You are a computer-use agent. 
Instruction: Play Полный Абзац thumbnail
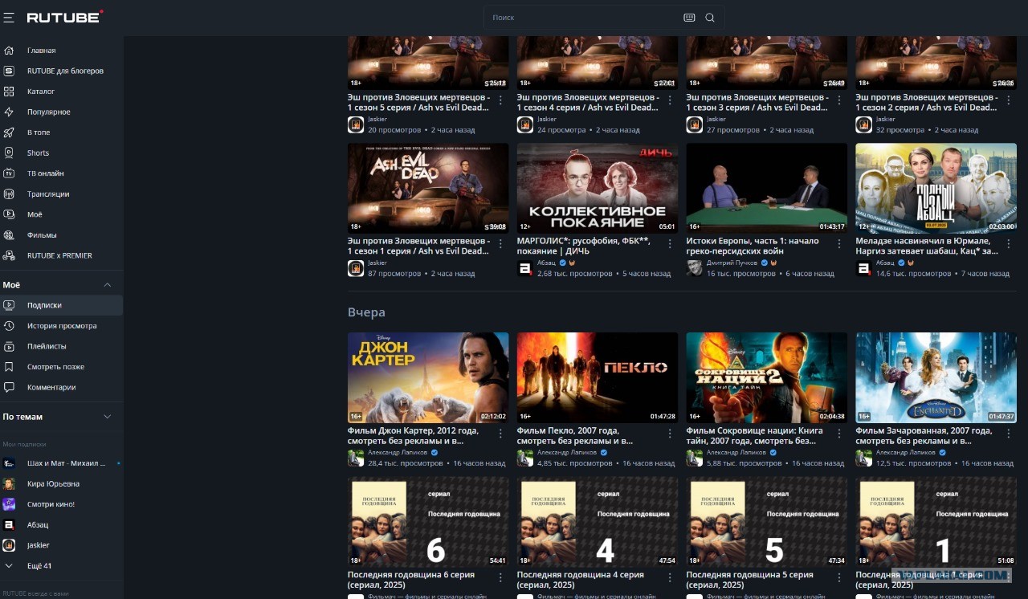pos(936,188)
